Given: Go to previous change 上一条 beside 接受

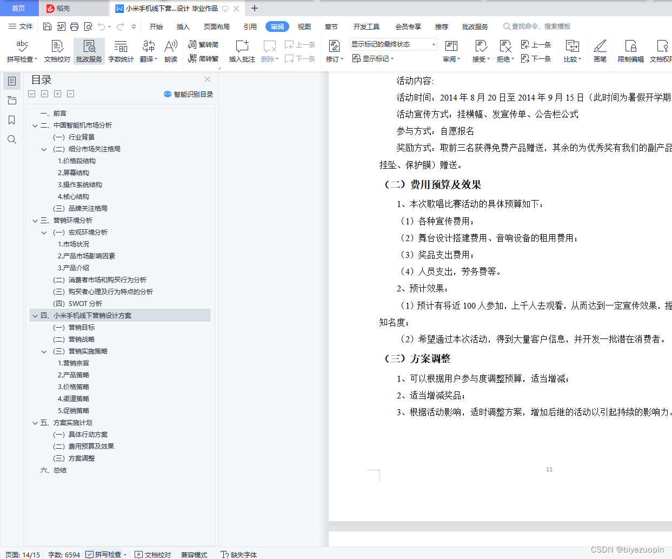Looking at the screenshot, I should 536,45.
